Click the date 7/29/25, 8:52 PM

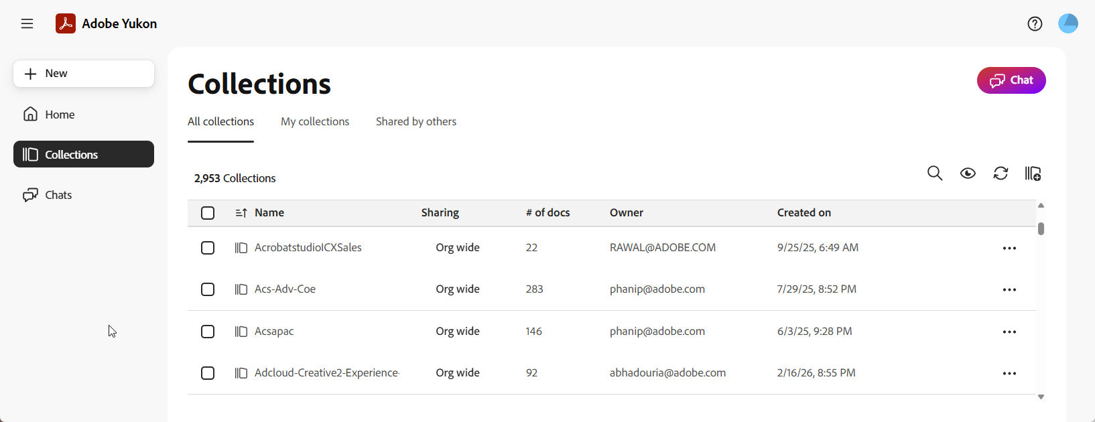tap(817, 289)
